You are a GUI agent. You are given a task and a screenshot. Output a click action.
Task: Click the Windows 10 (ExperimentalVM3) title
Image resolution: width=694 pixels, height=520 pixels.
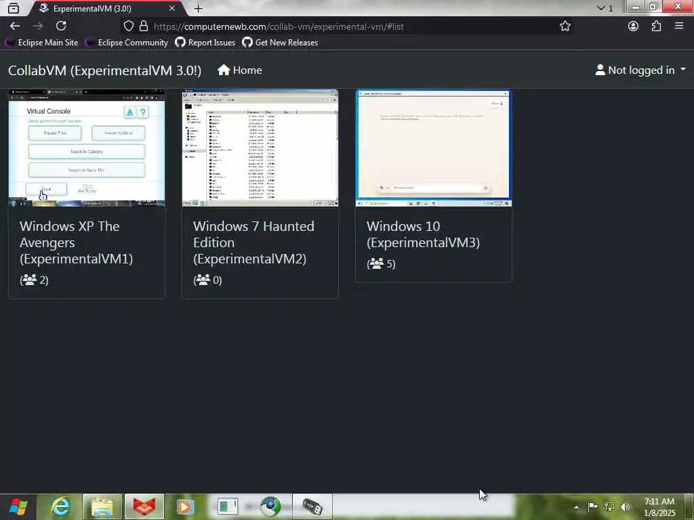point(423,234)
